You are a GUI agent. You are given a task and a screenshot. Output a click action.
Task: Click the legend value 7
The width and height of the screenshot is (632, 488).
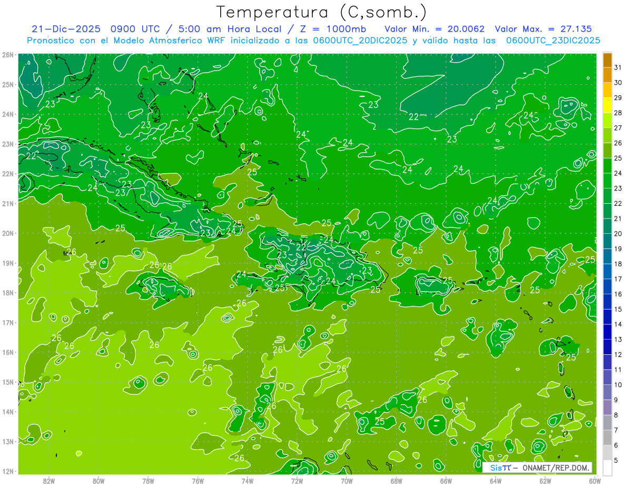616,430
